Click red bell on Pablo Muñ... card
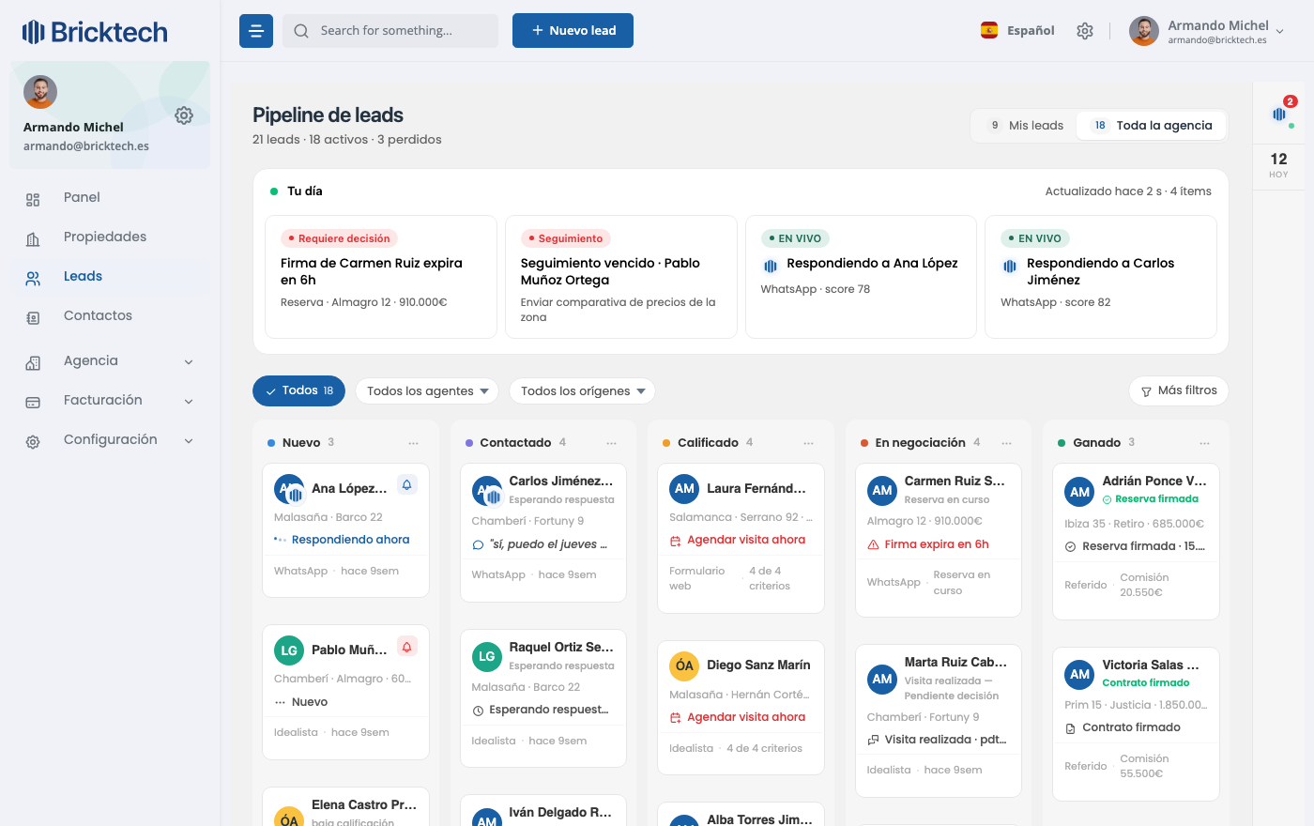Screen dimensions: 1314x826 click(406, 647)
